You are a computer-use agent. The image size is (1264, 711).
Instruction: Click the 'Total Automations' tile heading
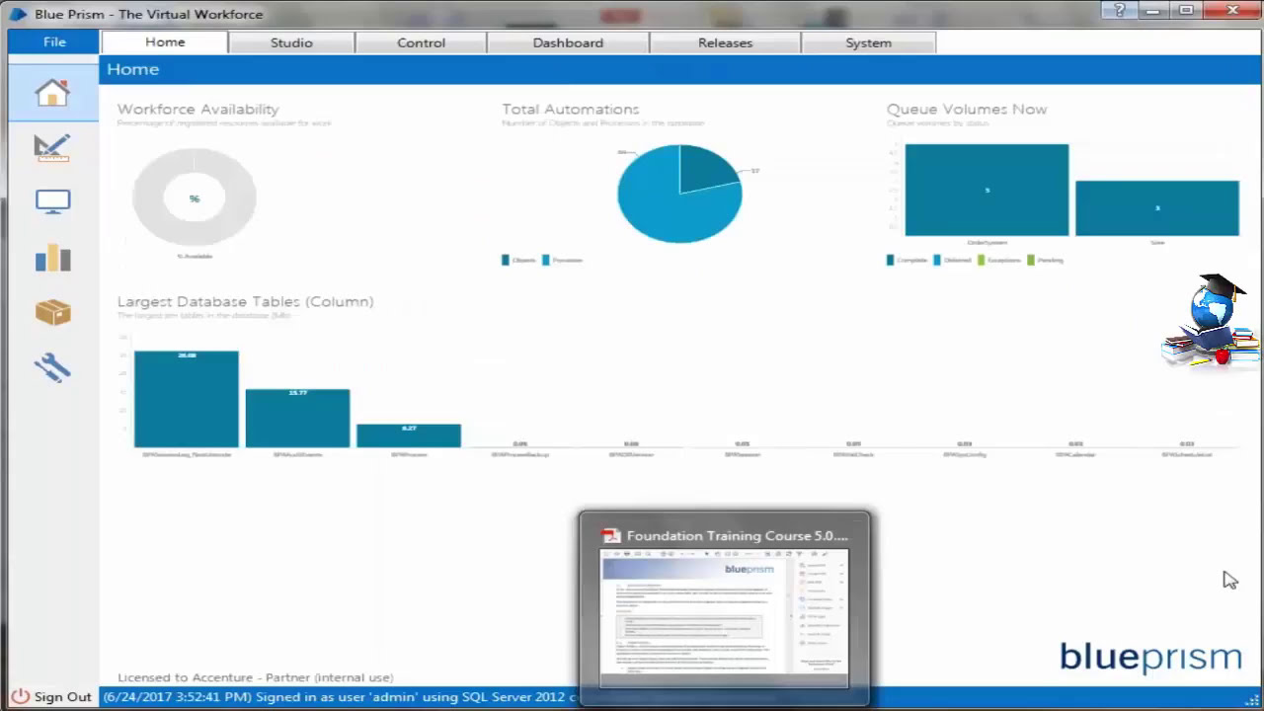571,109
